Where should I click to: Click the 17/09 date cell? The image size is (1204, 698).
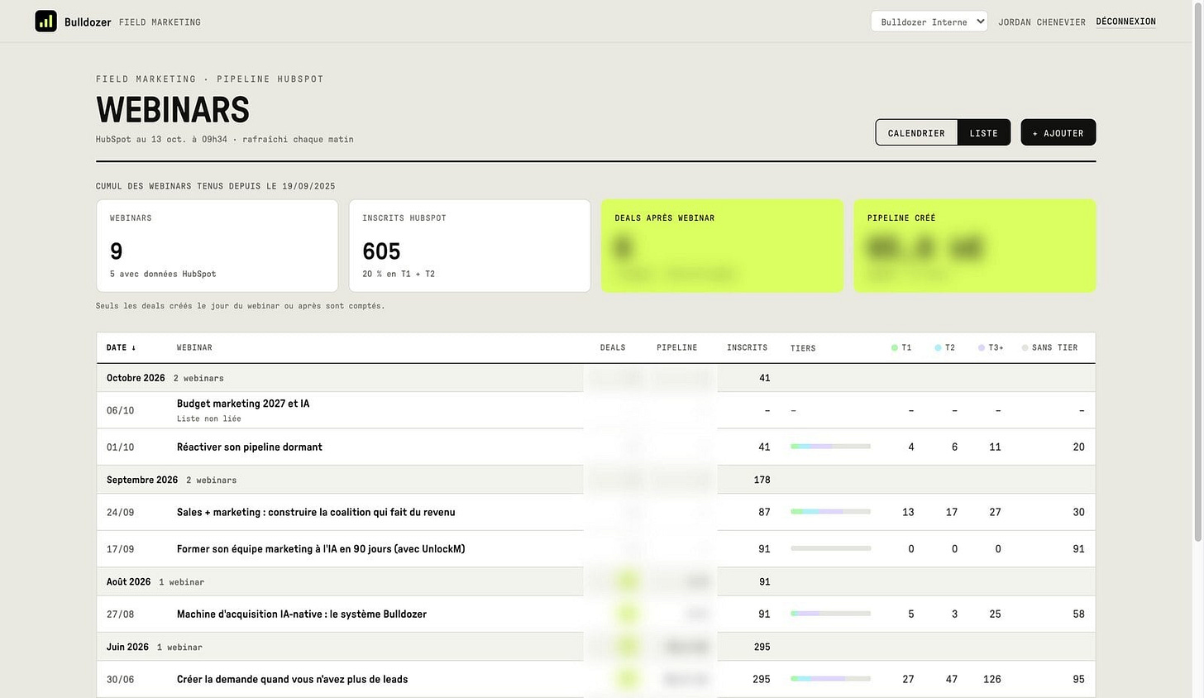120,549
